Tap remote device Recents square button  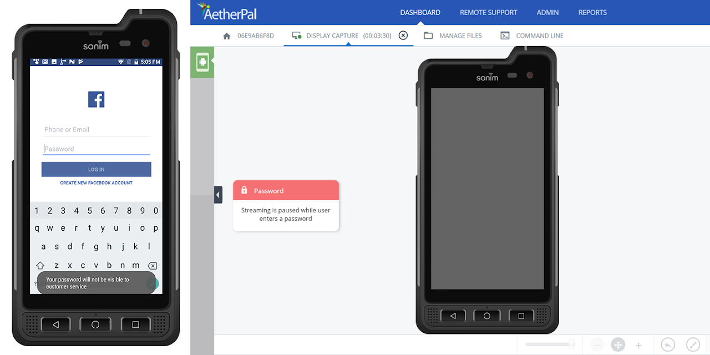521,316
